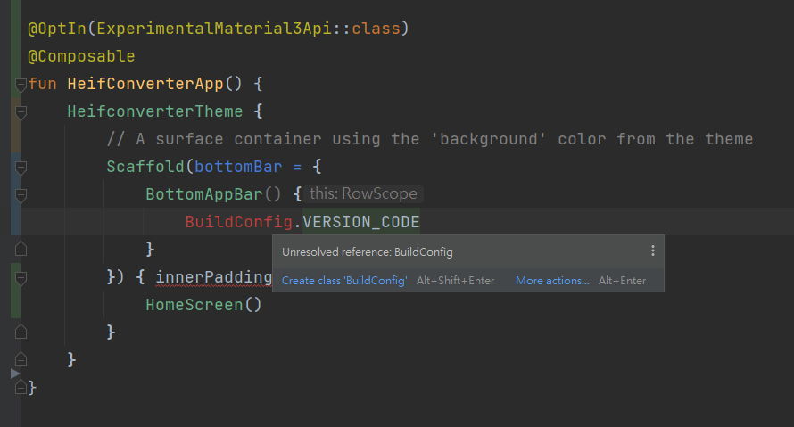Click fold-end marker at function's final brace
Viewport: 794px width, 427px height.
[x=21, y=387]
